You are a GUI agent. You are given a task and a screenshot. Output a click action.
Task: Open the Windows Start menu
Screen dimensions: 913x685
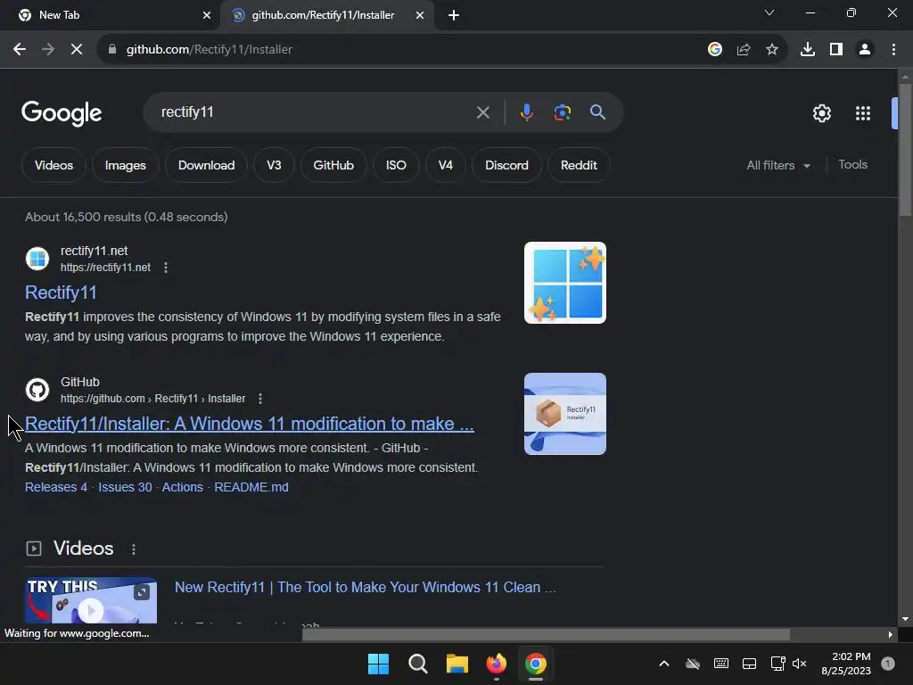pyautogui.click(x=378, y=664)
